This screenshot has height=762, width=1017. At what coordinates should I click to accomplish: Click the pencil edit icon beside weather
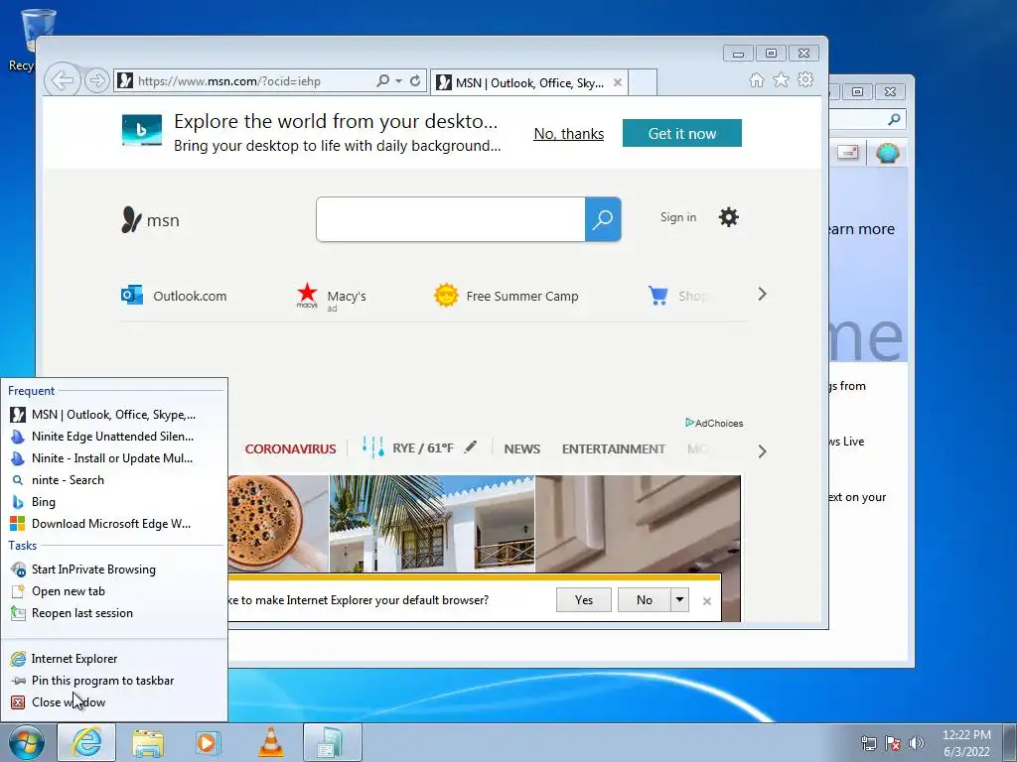(x=471, y=447)
